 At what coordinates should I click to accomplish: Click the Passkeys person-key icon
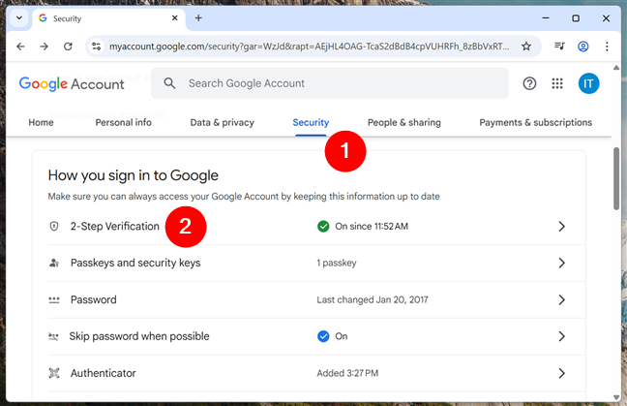point(54,263)
